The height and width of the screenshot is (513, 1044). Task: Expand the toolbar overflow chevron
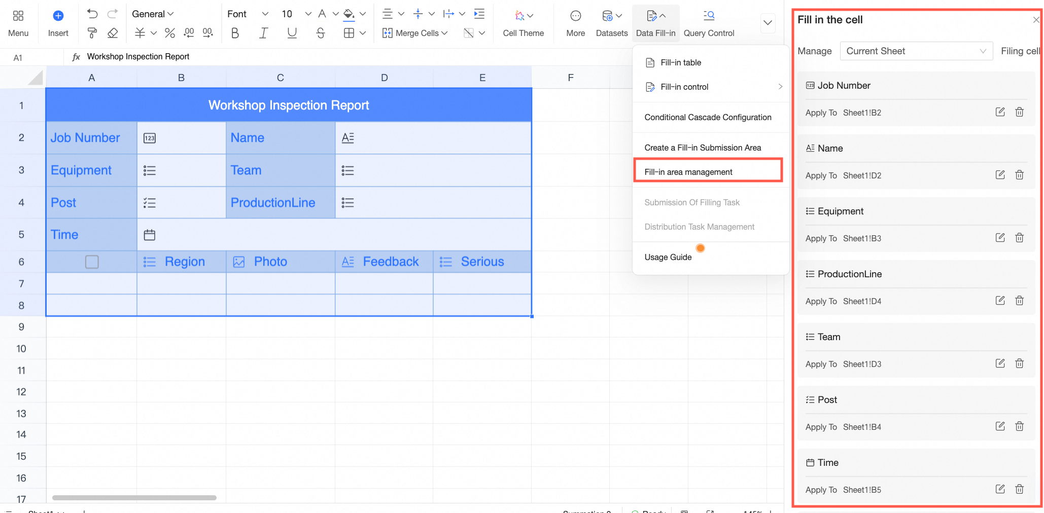(768, 23)
